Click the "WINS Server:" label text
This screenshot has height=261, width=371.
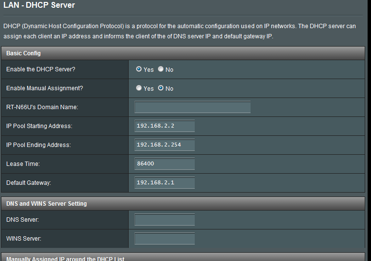pyautogui.click(x=24, y=239)
